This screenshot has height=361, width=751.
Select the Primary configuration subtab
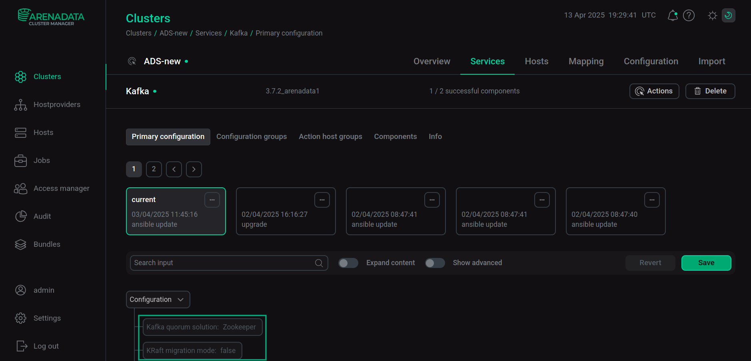(168, 137)
